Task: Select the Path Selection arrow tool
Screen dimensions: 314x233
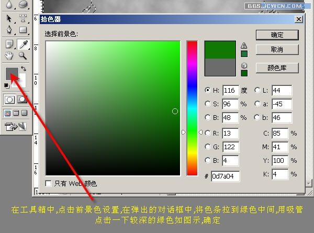Action: point(8,18)
